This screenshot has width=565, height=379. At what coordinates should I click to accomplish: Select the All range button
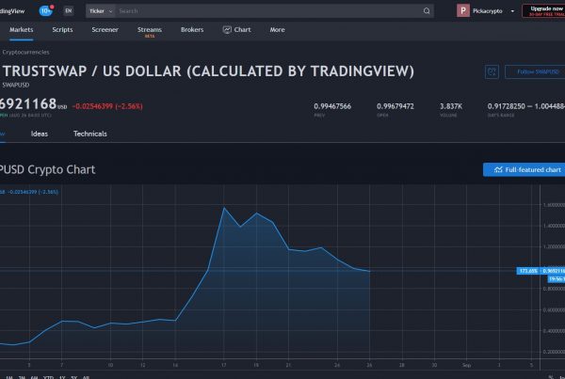tap(86, 377)
